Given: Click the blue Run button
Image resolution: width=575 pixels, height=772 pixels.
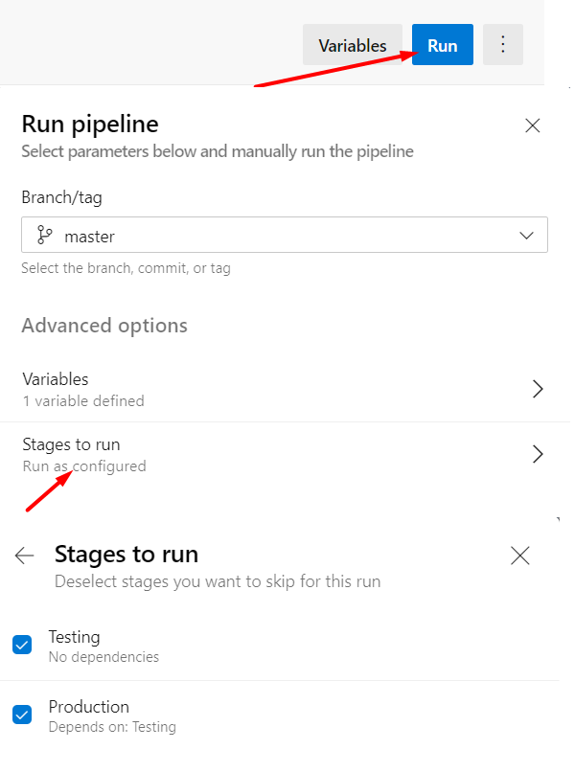Looking at the screenshot, I should tap(442, 45).
